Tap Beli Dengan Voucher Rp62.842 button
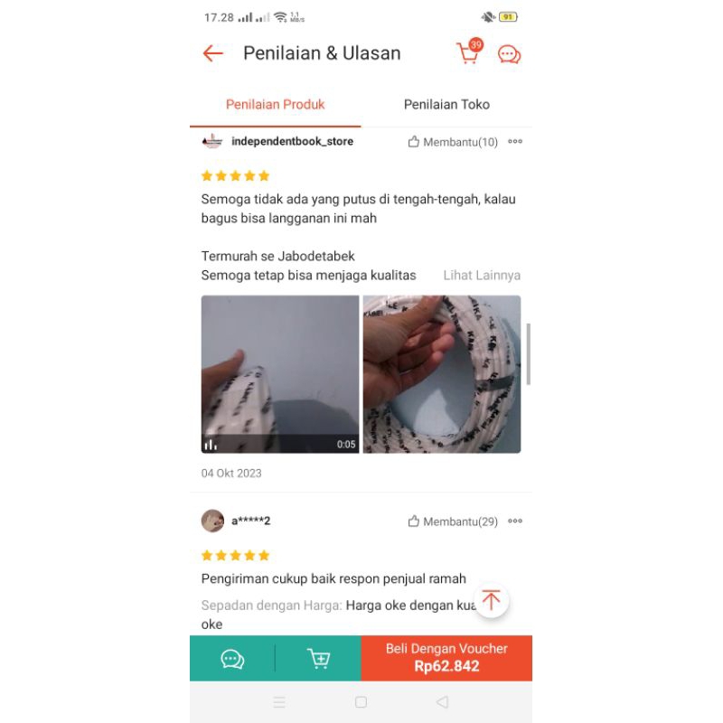 click(x=446, y=658)
